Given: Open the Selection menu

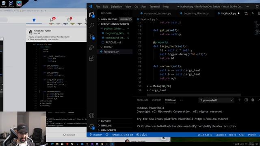Looking at the screenshot, I should 117,6.
